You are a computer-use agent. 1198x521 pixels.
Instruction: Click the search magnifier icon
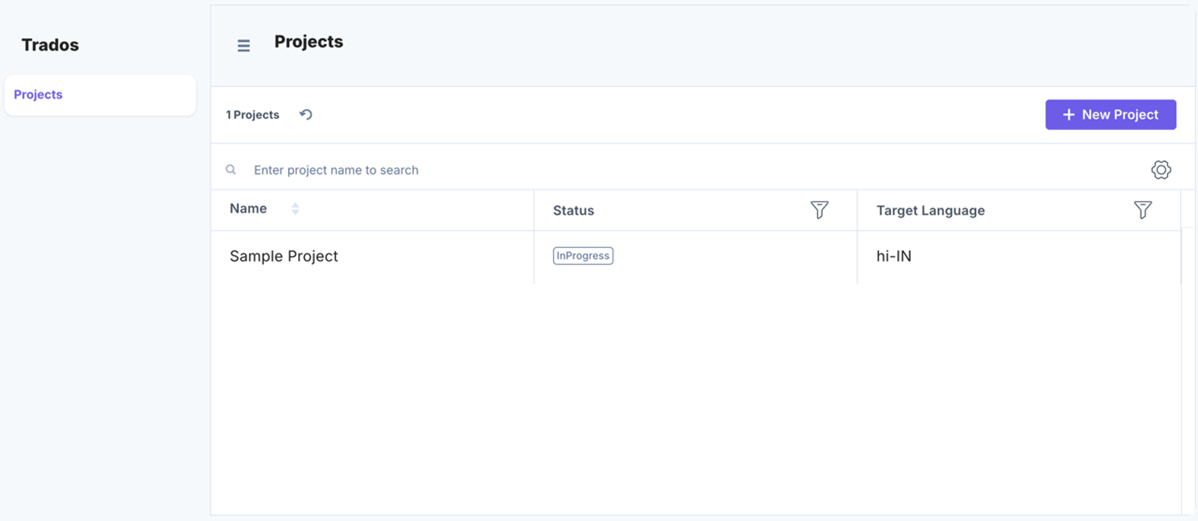pos(231,170)
